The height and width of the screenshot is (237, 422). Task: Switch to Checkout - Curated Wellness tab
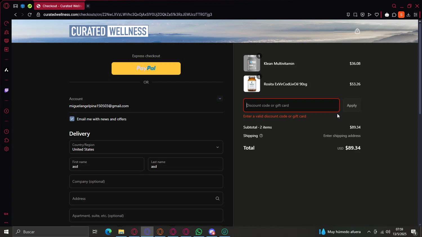point(59,6)
